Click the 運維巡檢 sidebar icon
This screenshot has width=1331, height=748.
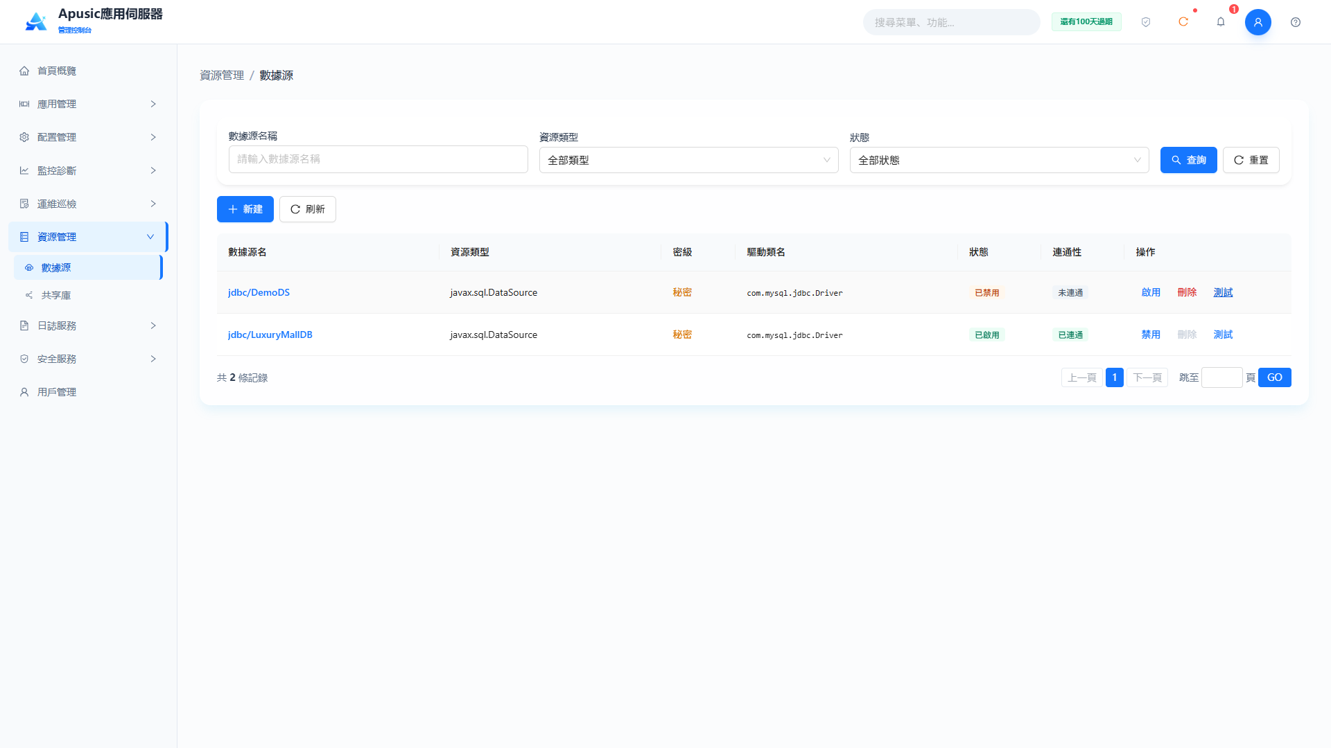pyautogui.click(x=24, y=204)
